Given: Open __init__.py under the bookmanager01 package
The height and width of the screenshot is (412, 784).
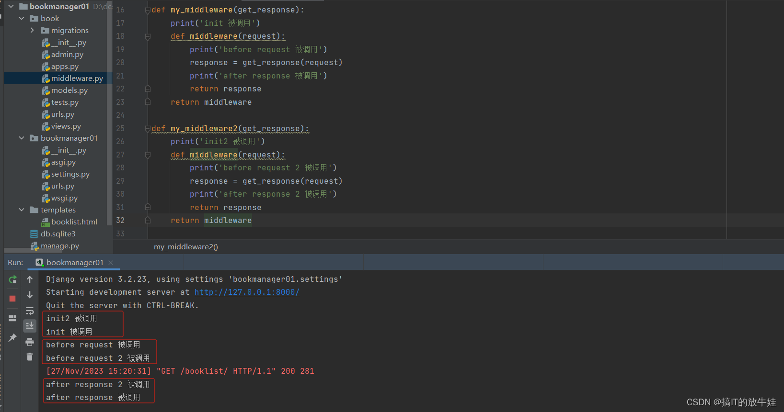Looking at the screenshot, I should (64, 150).
